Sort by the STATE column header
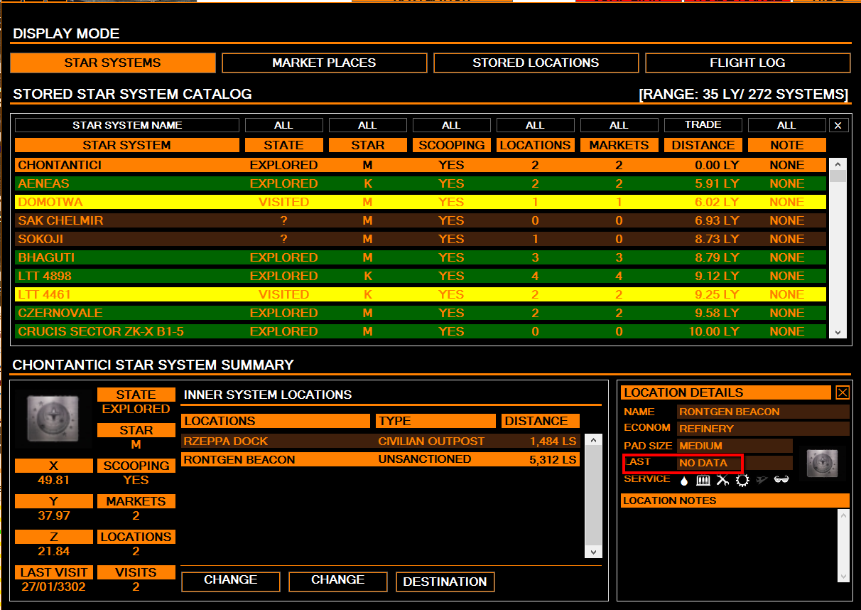861x610 pixels. coord(283,145)
